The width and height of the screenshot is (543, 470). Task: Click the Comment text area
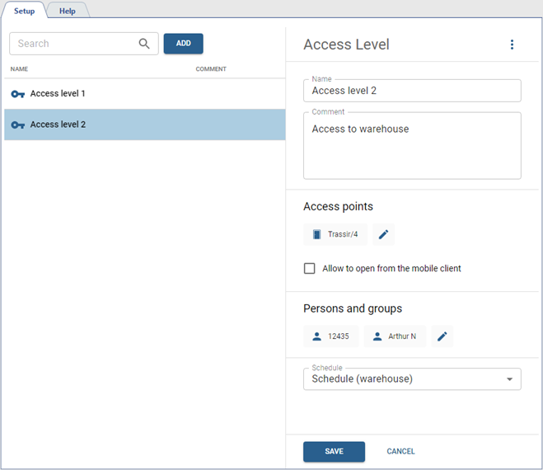click(412, 147)
